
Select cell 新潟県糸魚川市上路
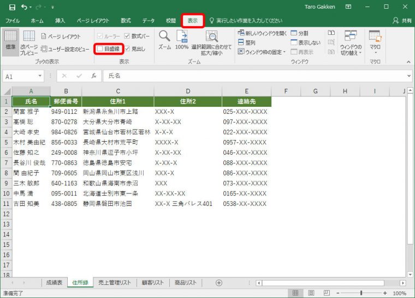[x=118, y=112]
